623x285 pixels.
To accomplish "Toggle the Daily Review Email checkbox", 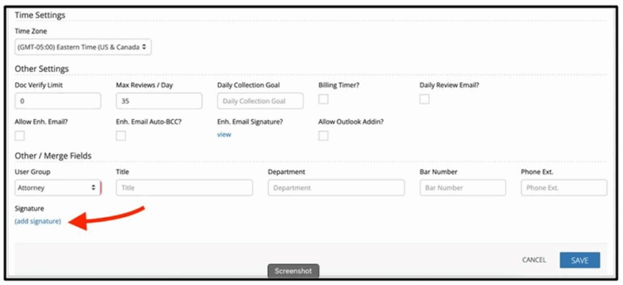I will 425,99.
